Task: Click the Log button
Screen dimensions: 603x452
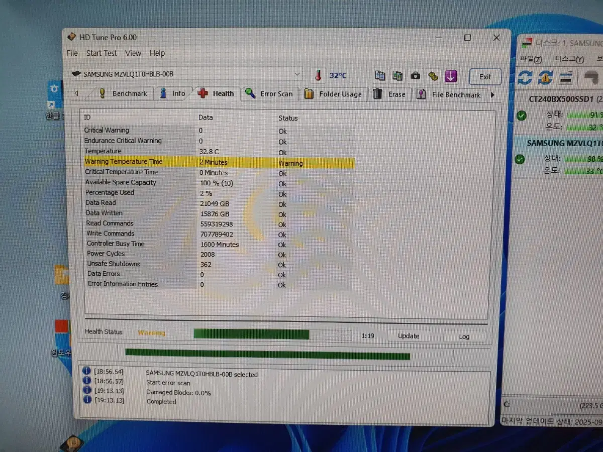Action: tap(464, 336)
